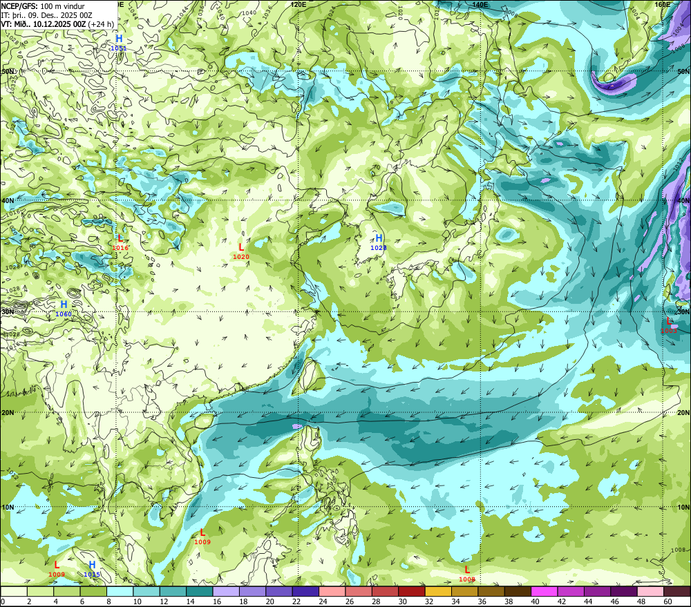Select the H 1028 high over Korea
Image resolution: width=691 pixels, height=607 pixels.
[379, 242]
